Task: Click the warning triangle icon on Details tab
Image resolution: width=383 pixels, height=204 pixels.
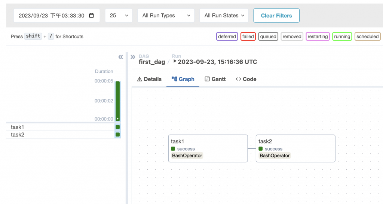Action: point(140,79)
